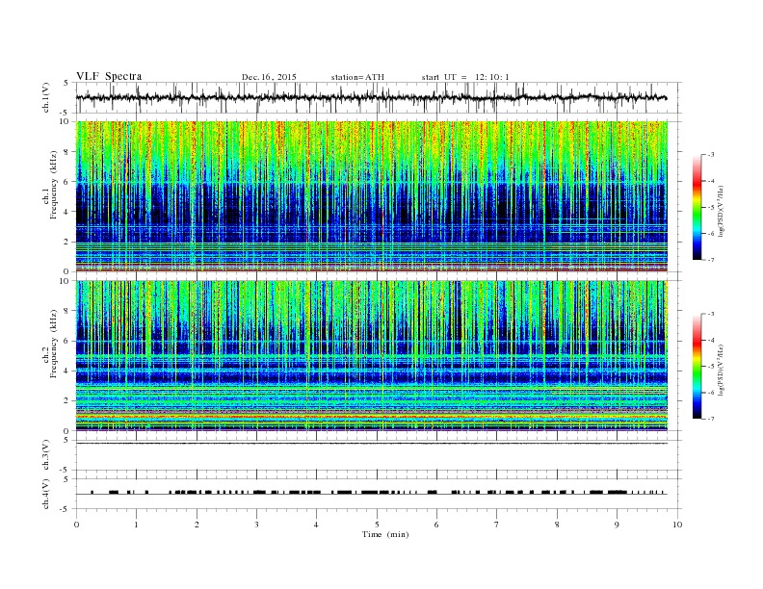Select the "ch.3(V)" axis label
763x589 pixels.
click(x=46, y=455)
